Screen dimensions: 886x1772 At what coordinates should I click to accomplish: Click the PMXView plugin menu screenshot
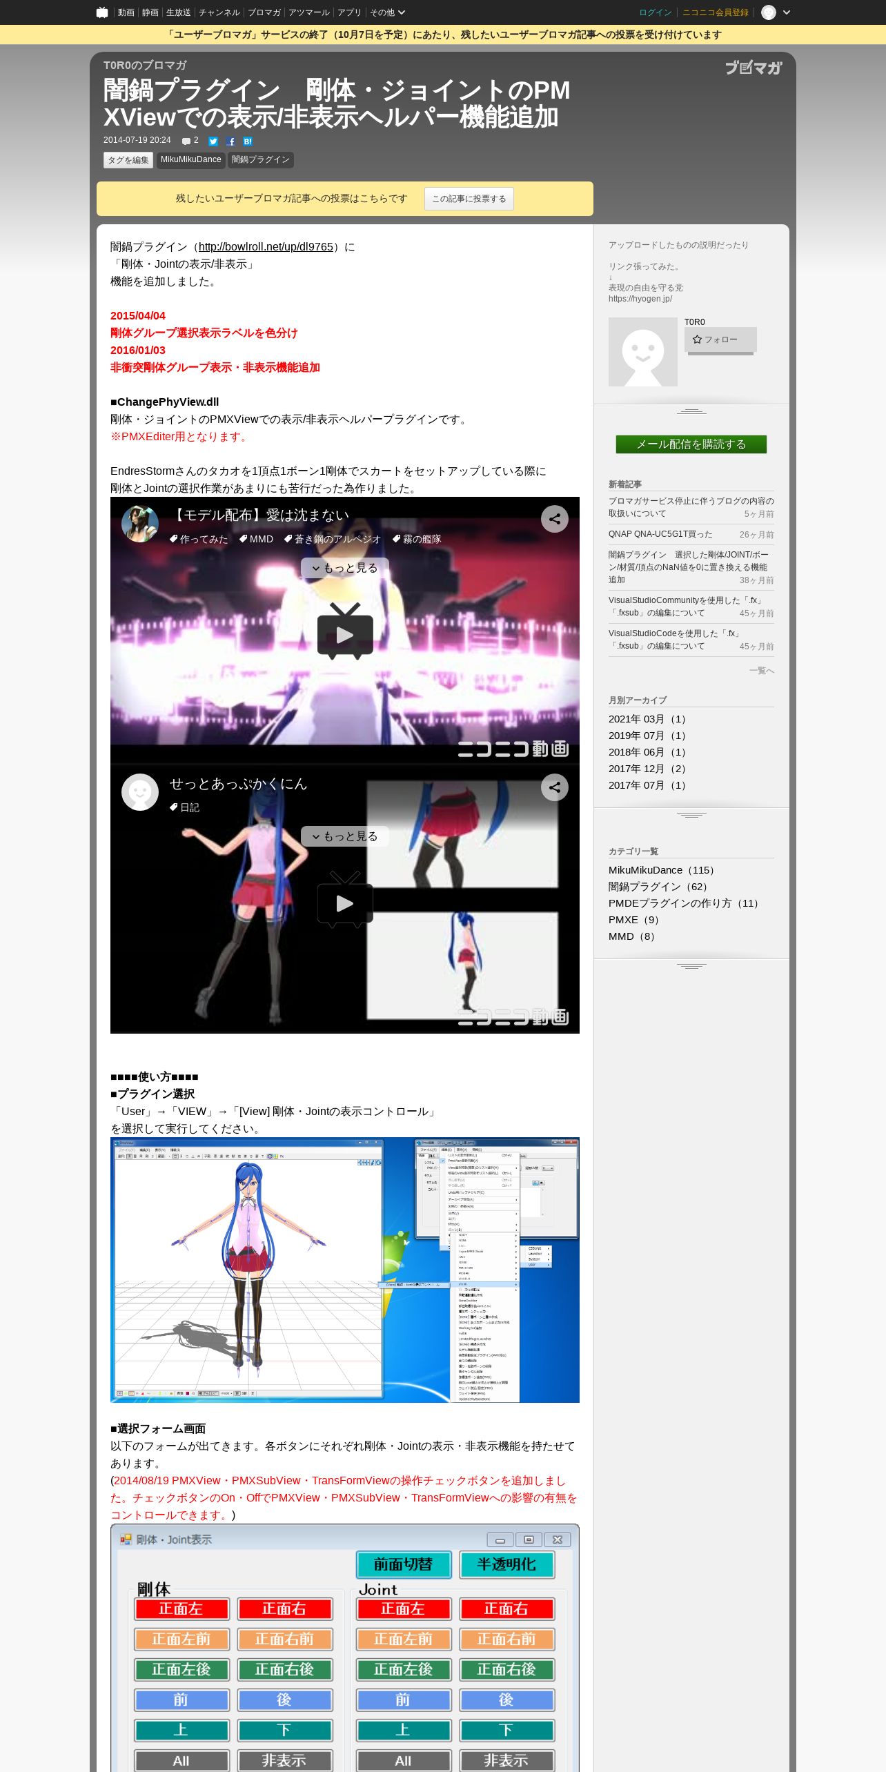pyautogui.click(x=345, y=1270)
